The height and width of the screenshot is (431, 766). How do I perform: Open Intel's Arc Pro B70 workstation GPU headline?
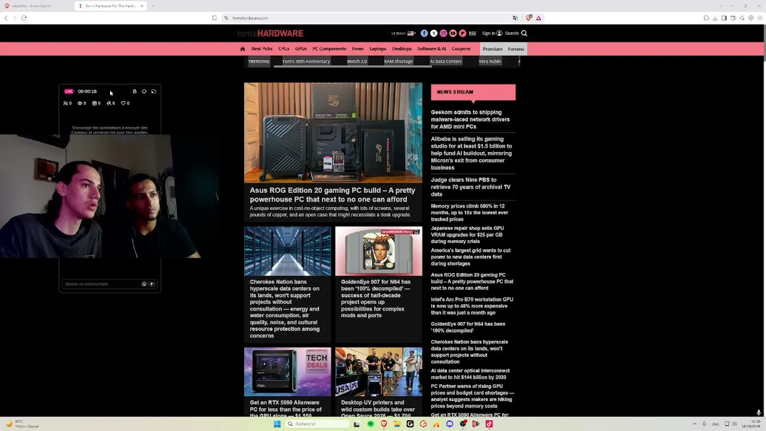coord(472,306)
